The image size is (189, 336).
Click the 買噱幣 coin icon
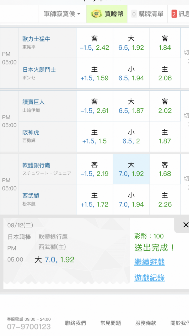(x=97, y=14)
